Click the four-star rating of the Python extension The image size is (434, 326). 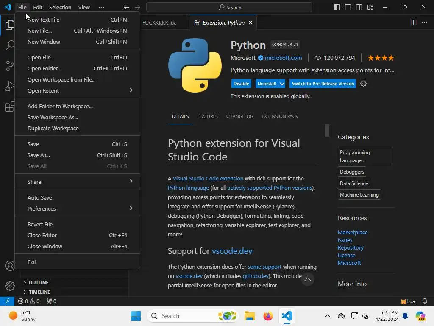point(381,58)
